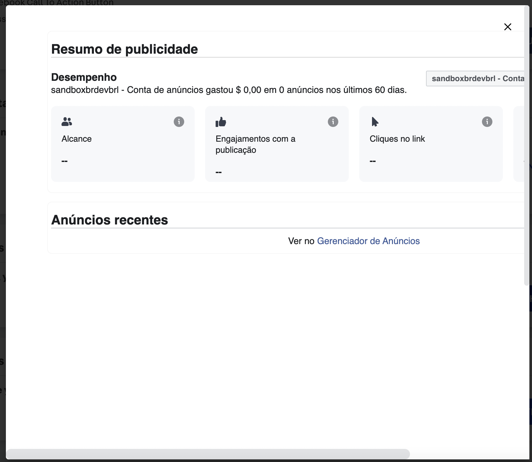Click the cursor icon above Cliques no link
Image resolution: width=532 pixels, height=462 pixels.
coord(375,122)
